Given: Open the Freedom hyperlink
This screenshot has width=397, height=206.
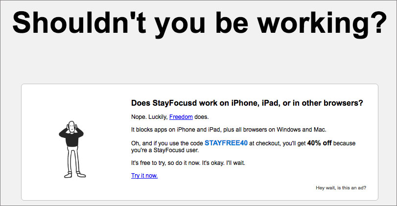Looking at the screenshot, I should (x=181, y=117).
